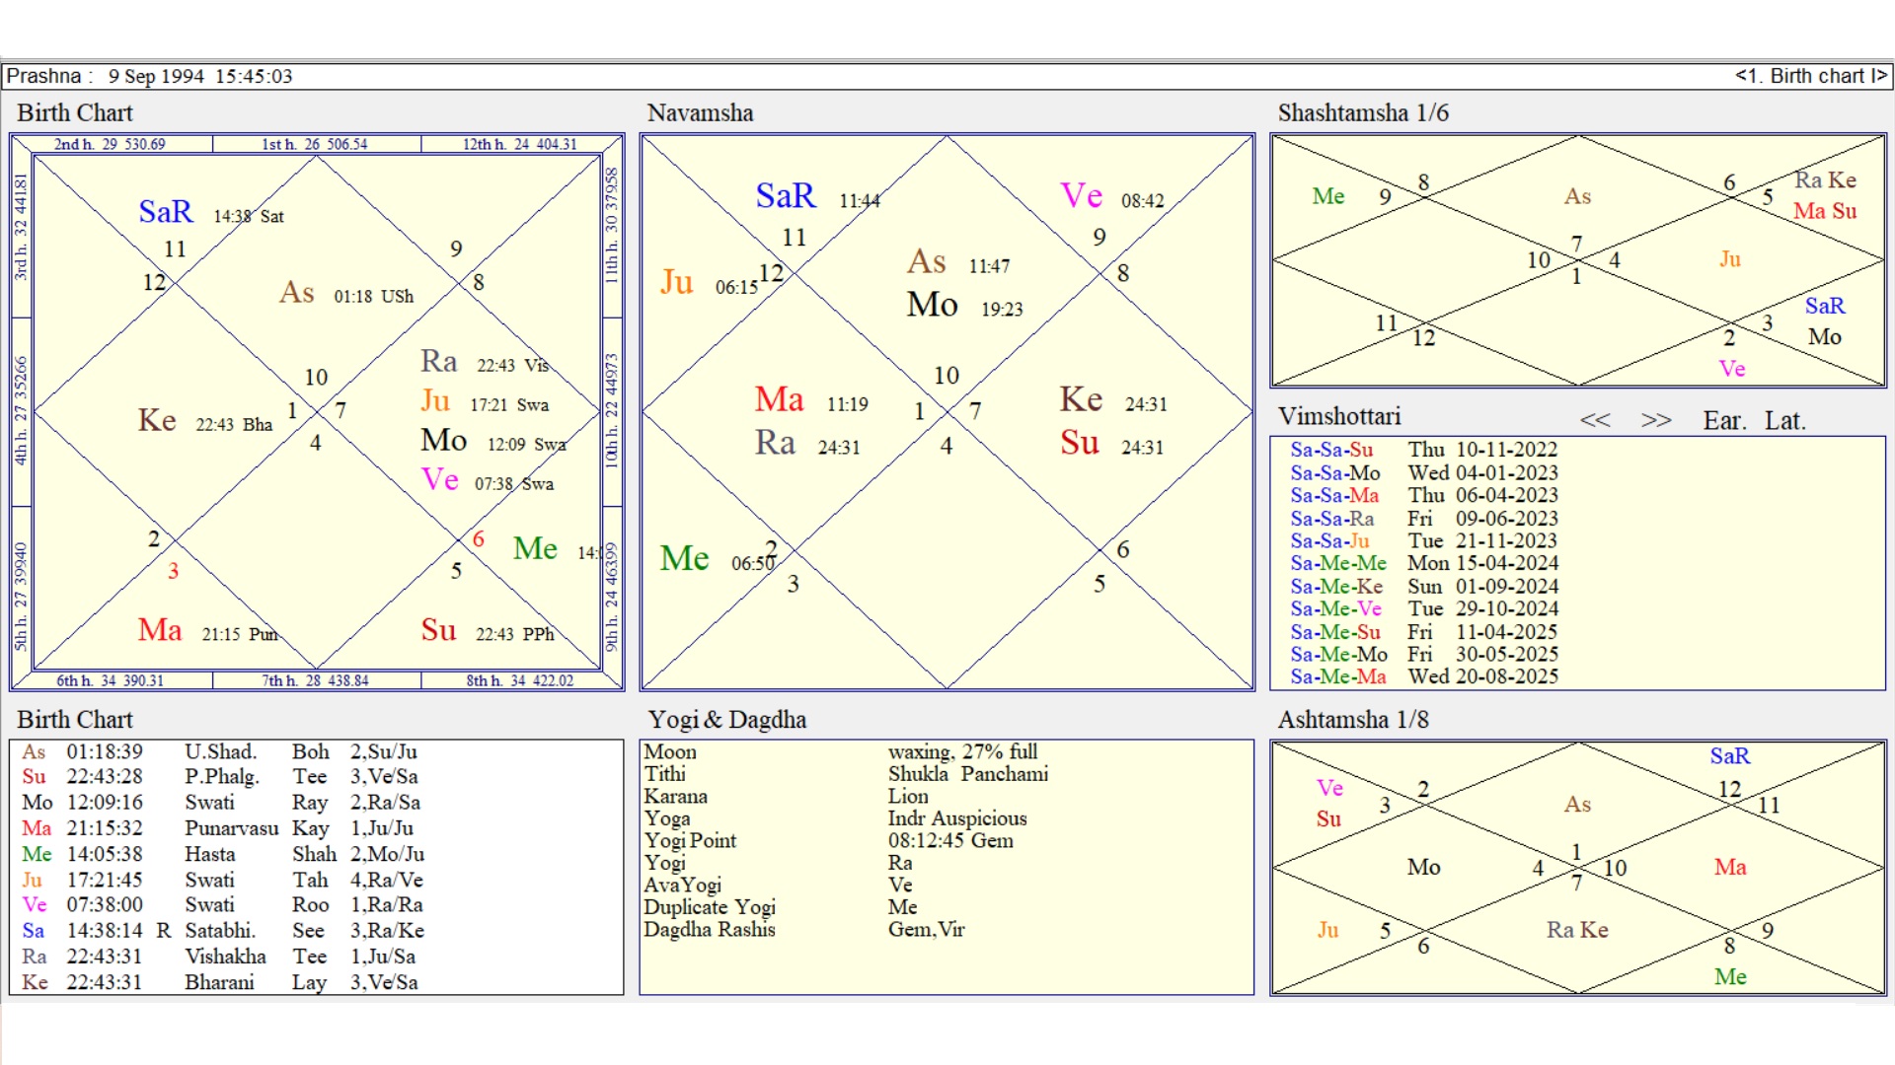Click Ma 21:15 Pun in the Birth Chart
The image size is (1895, 1065).
(x=208, y=631)
